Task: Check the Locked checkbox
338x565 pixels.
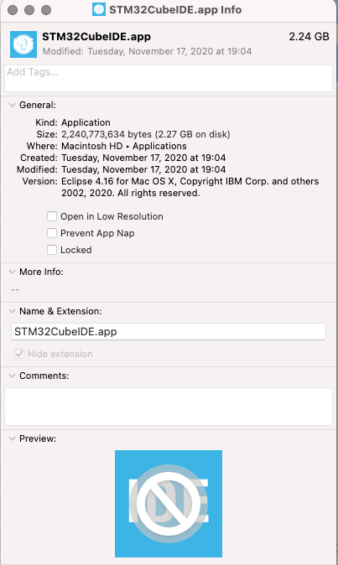Action: [x=52, y=250]
